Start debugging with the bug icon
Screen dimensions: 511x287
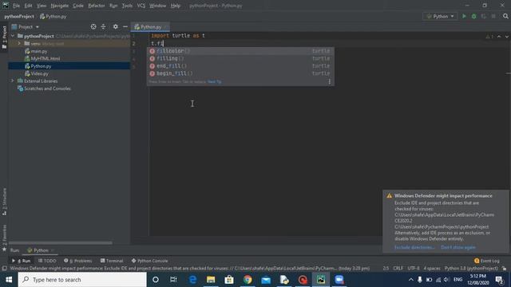[x=473, y=16]
